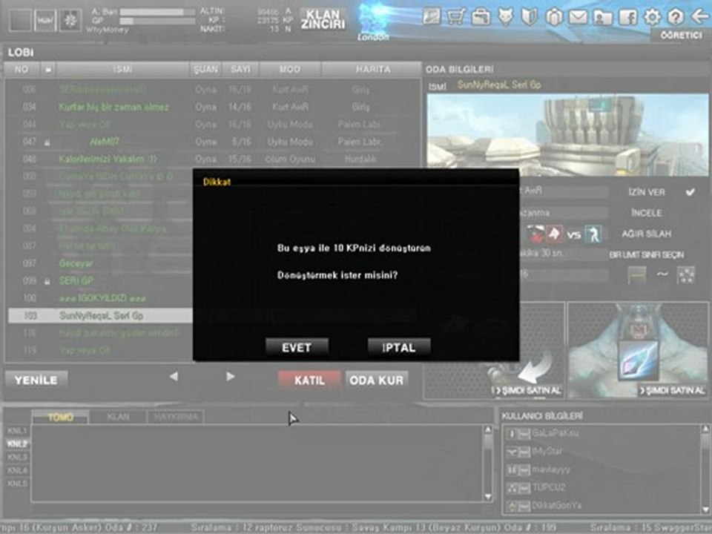Viewport: 712px width, 534px height.
Task: Switch to the TÜMÜ chat tab
Action: click(x=60, y=417)
